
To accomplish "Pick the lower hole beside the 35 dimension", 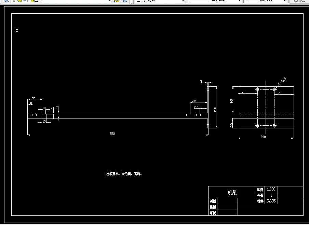I will coord(257,125).
